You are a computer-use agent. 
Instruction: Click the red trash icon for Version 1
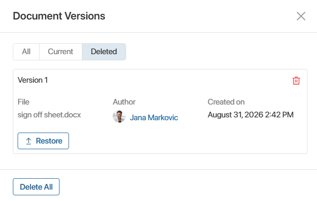[296, 80]
